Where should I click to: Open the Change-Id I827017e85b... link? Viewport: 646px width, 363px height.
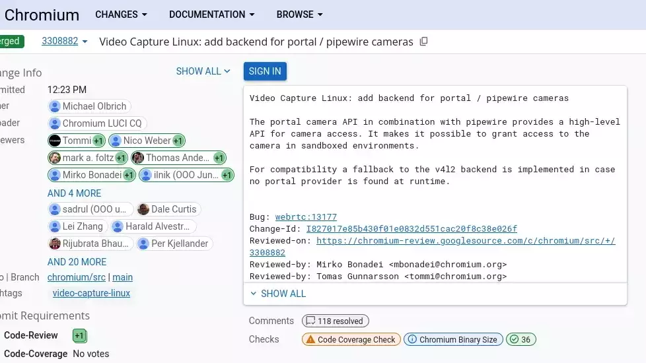click(412, 229)
